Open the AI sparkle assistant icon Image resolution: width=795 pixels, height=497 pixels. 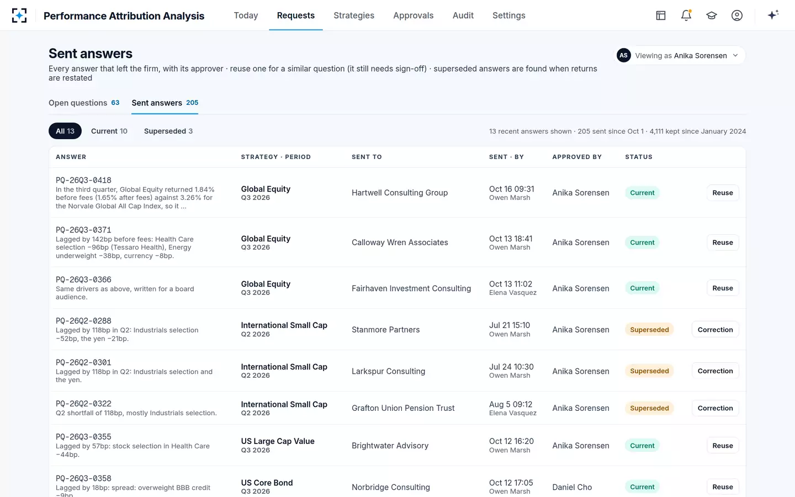coord(773,15)
